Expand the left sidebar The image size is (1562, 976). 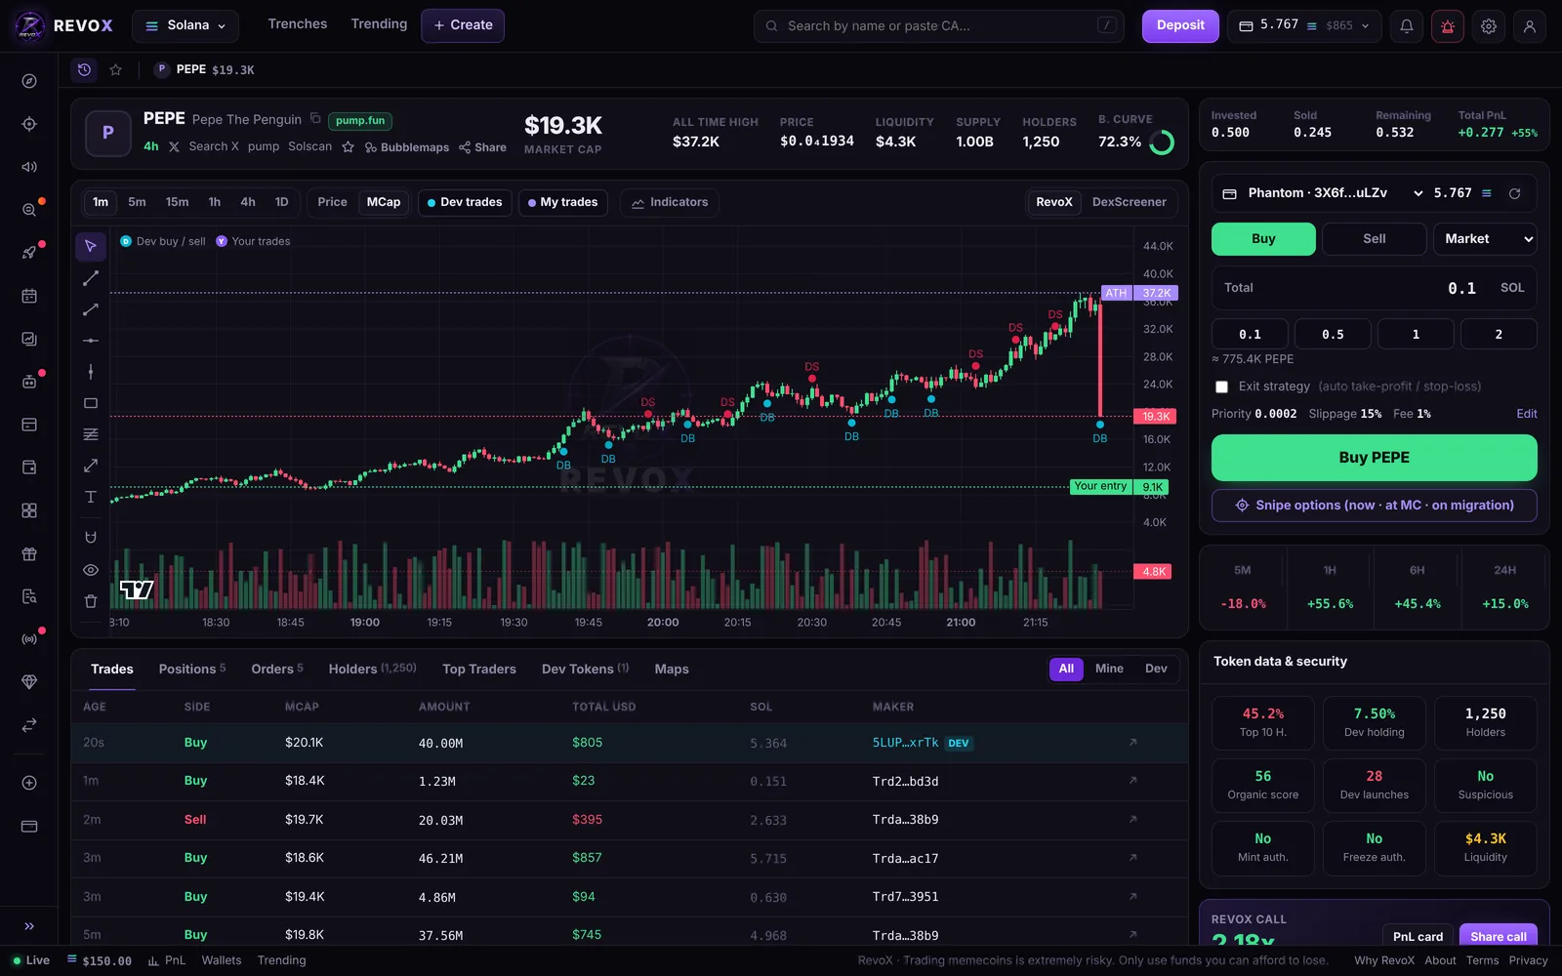click(x=29, y=926)
